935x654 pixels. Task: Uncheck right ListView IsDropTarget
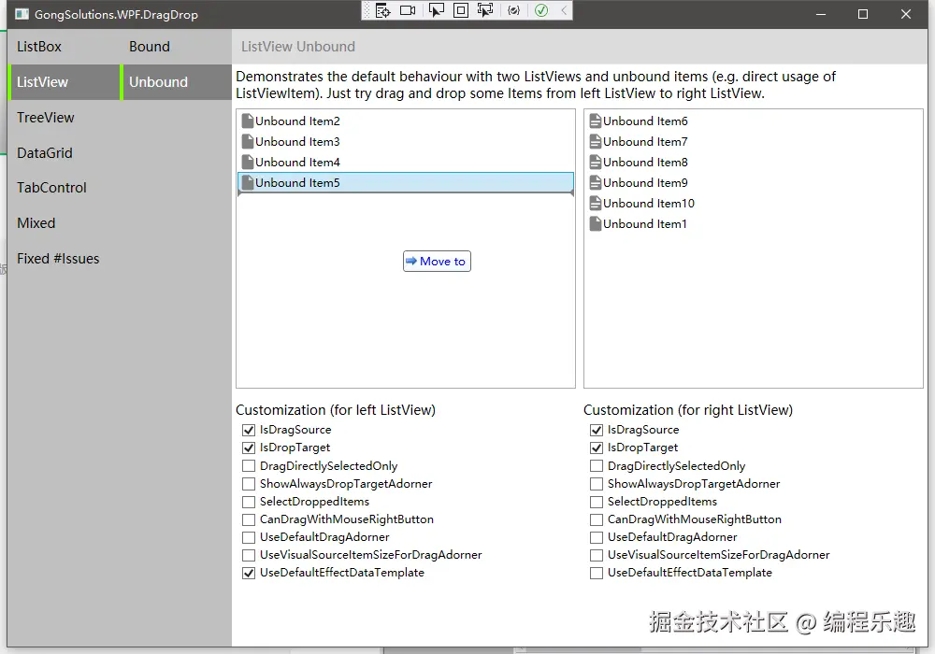pyautogui.click(x=597, y=448)
